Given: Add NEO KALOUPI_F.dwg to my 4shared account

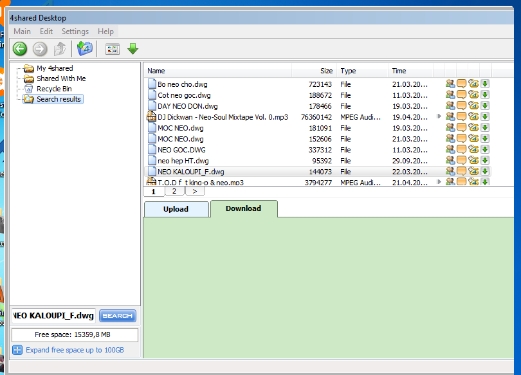Looking at the screenshot, I should coord(473,172).
